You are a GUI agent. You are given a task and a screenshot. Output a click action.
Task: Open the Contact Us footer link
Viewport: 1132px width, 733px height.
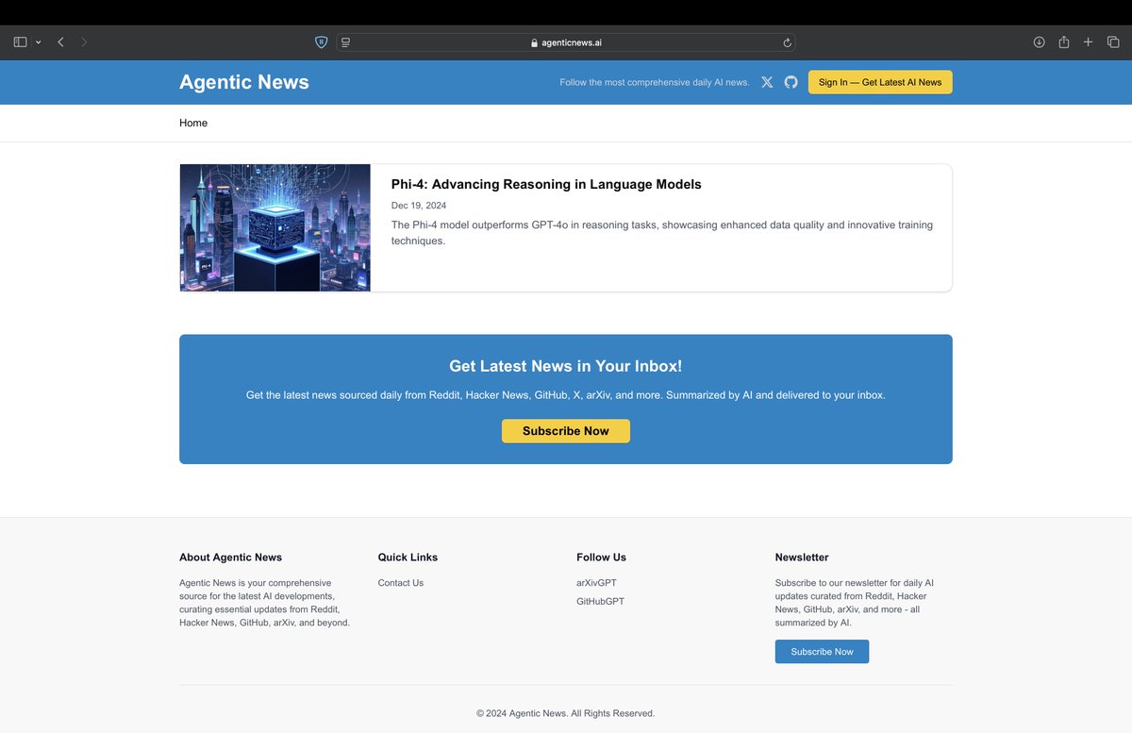pos(401,583)
